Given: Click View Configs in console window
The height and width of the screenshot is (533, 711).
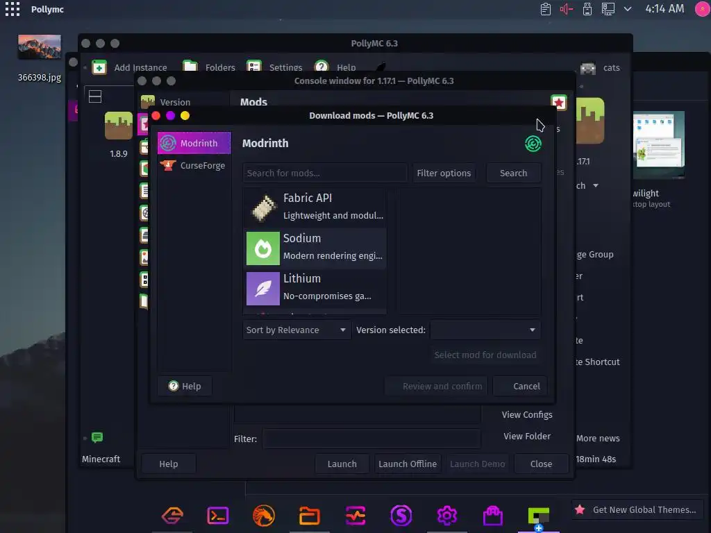Looking at the screenshot, I should [x=527, y=415].
